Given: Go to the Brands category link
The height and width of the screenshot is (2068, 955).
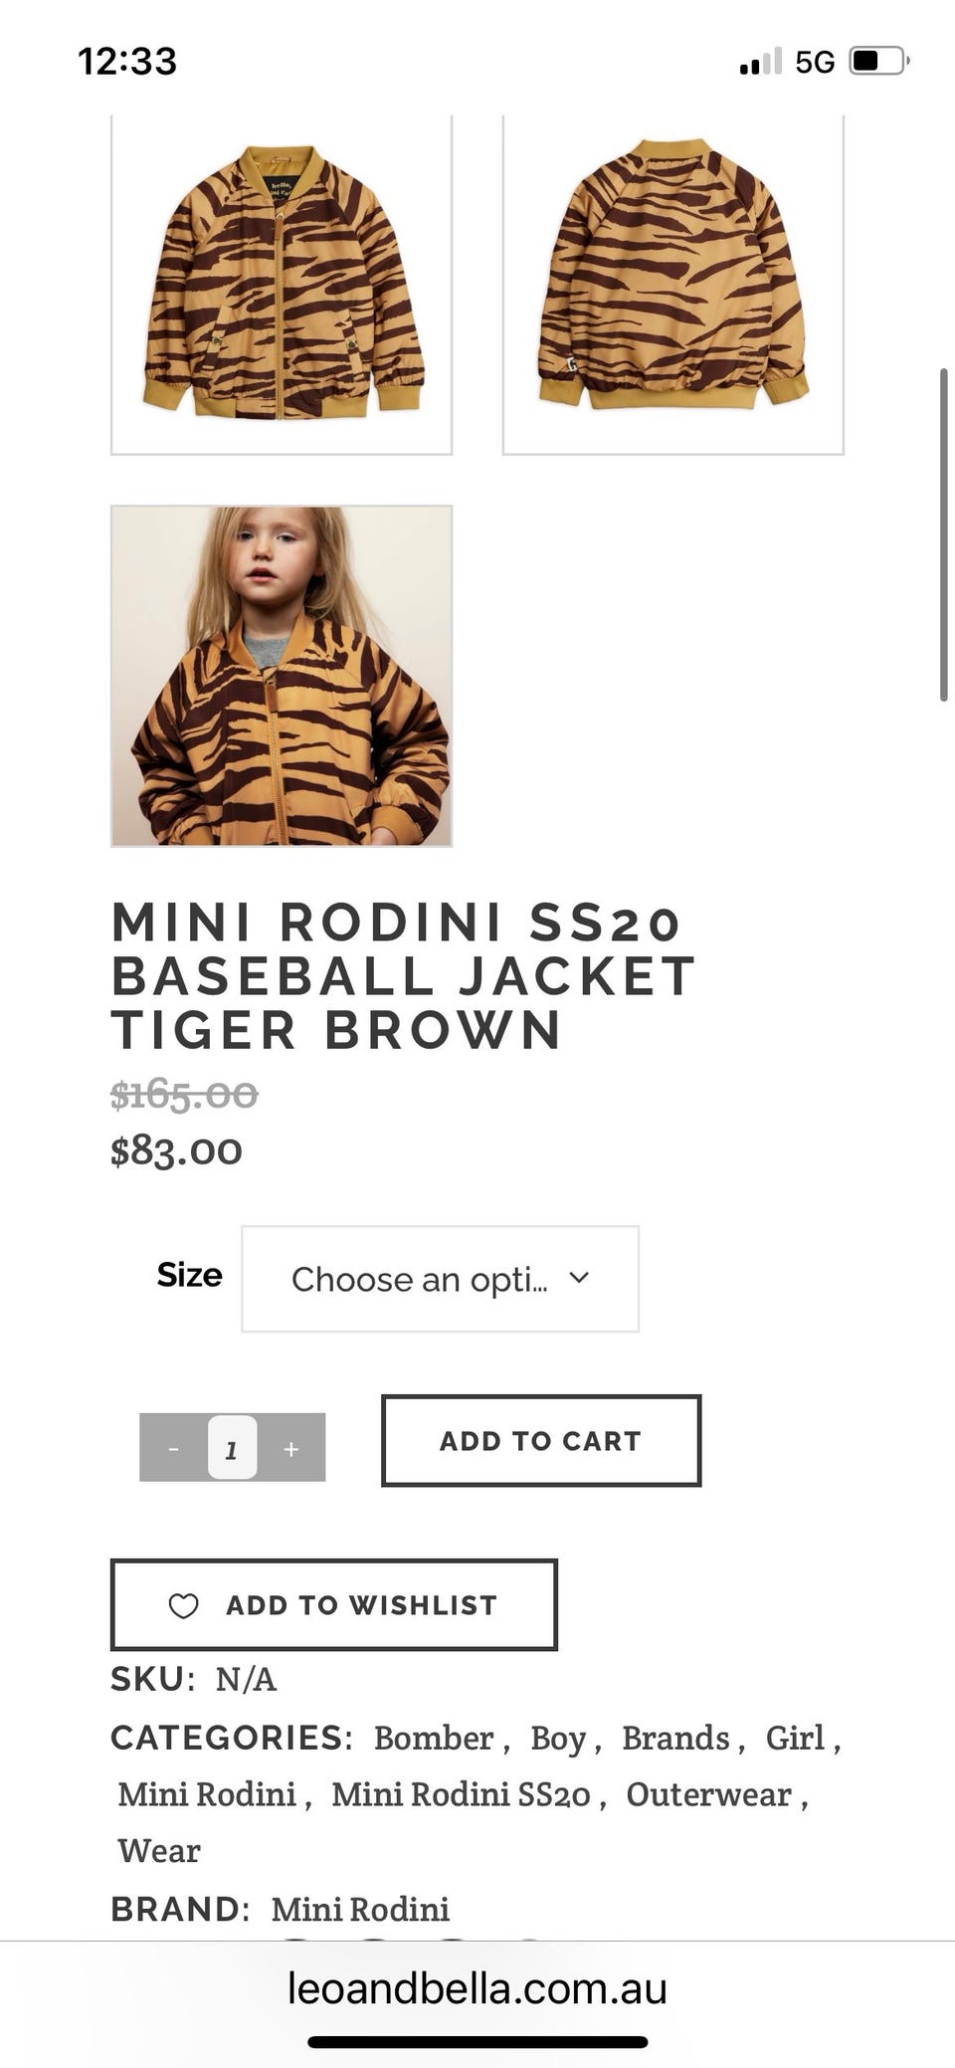Looking at the screenshot, I should coord(675,1738).
